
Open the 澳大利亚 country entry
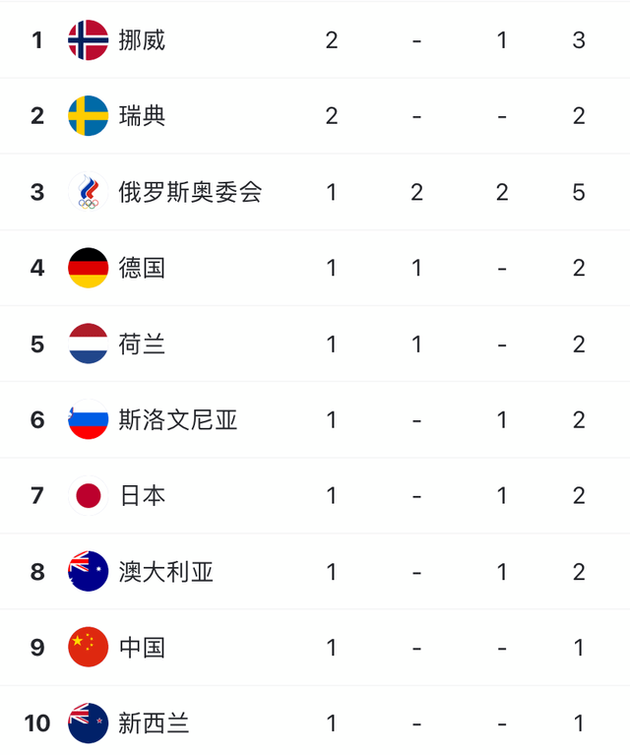point(166,571)
